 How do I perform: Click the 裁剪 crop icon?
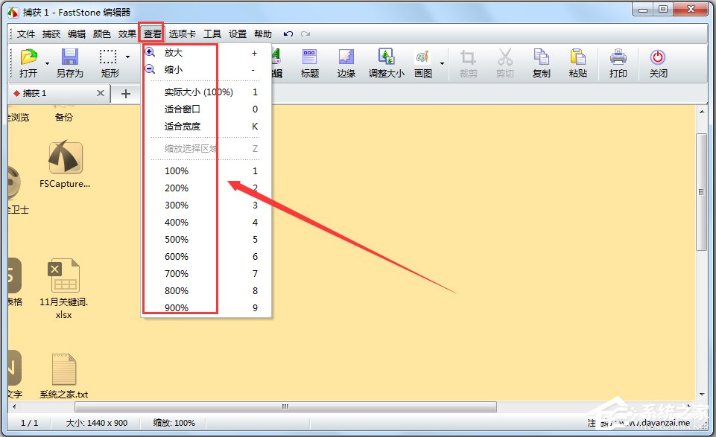[468, 63]
